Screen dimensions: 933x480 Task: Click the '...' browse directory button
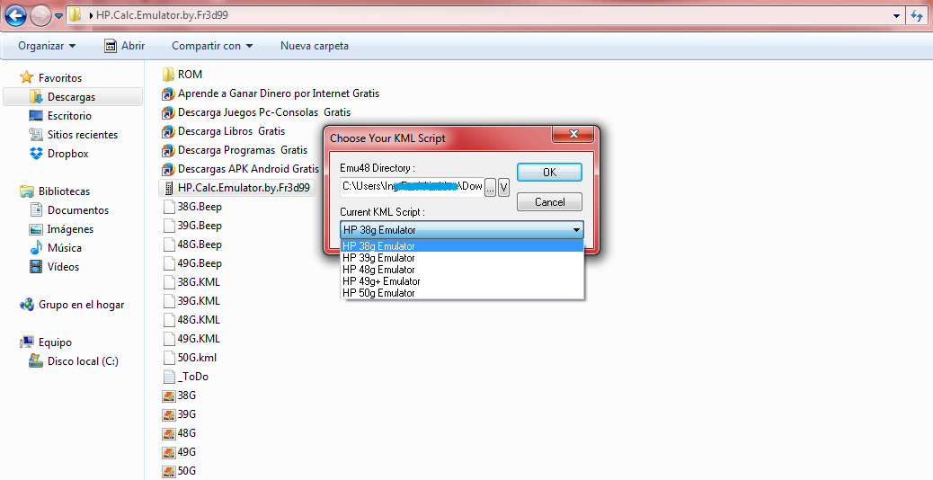(490, 188)
